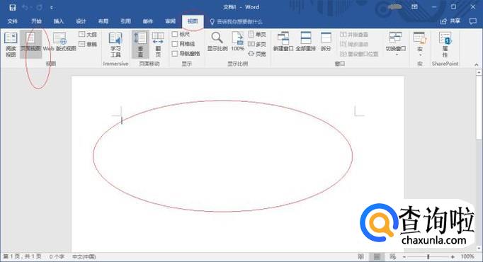Select the Arrange All windows icon
483x262 pixels.
[305, 41]
